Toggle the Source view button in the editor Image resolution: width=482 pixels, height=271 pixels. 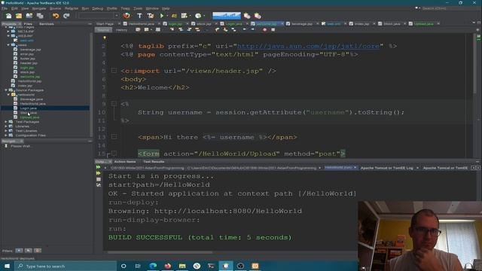103,30
